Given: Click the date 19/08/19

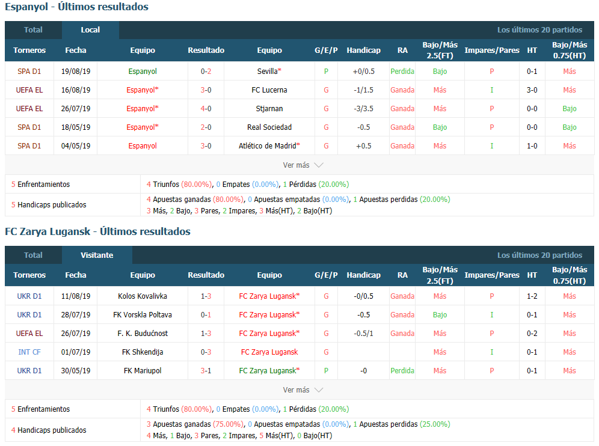Looking at the screenshot, I should pyautogui.click(x=76, y=72).
